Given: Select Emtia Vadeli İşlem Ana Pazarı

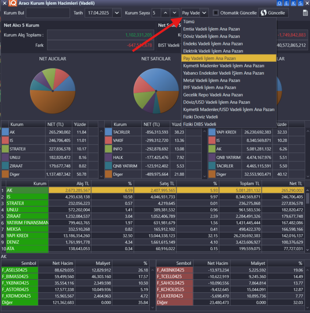Looking at the screenshot, I should [229, 29].
